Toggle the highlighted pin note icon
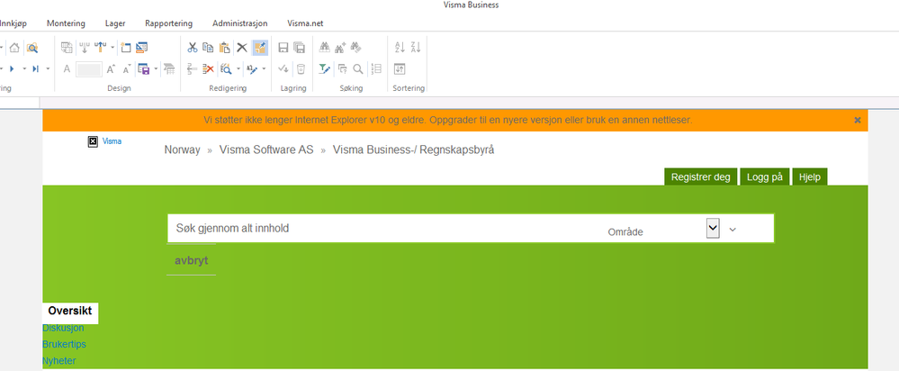This screenshot has width=899, height=371. tap(260, 48)
